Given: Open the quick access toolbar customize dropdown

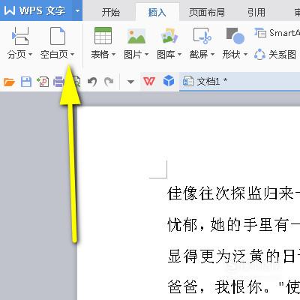Looking at the screenshot, I should click(130, 82).
